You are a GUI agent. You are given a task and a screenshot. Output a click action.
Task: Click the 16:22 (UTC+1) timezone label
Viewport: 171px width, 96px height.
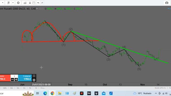click(x=160, y=88)
